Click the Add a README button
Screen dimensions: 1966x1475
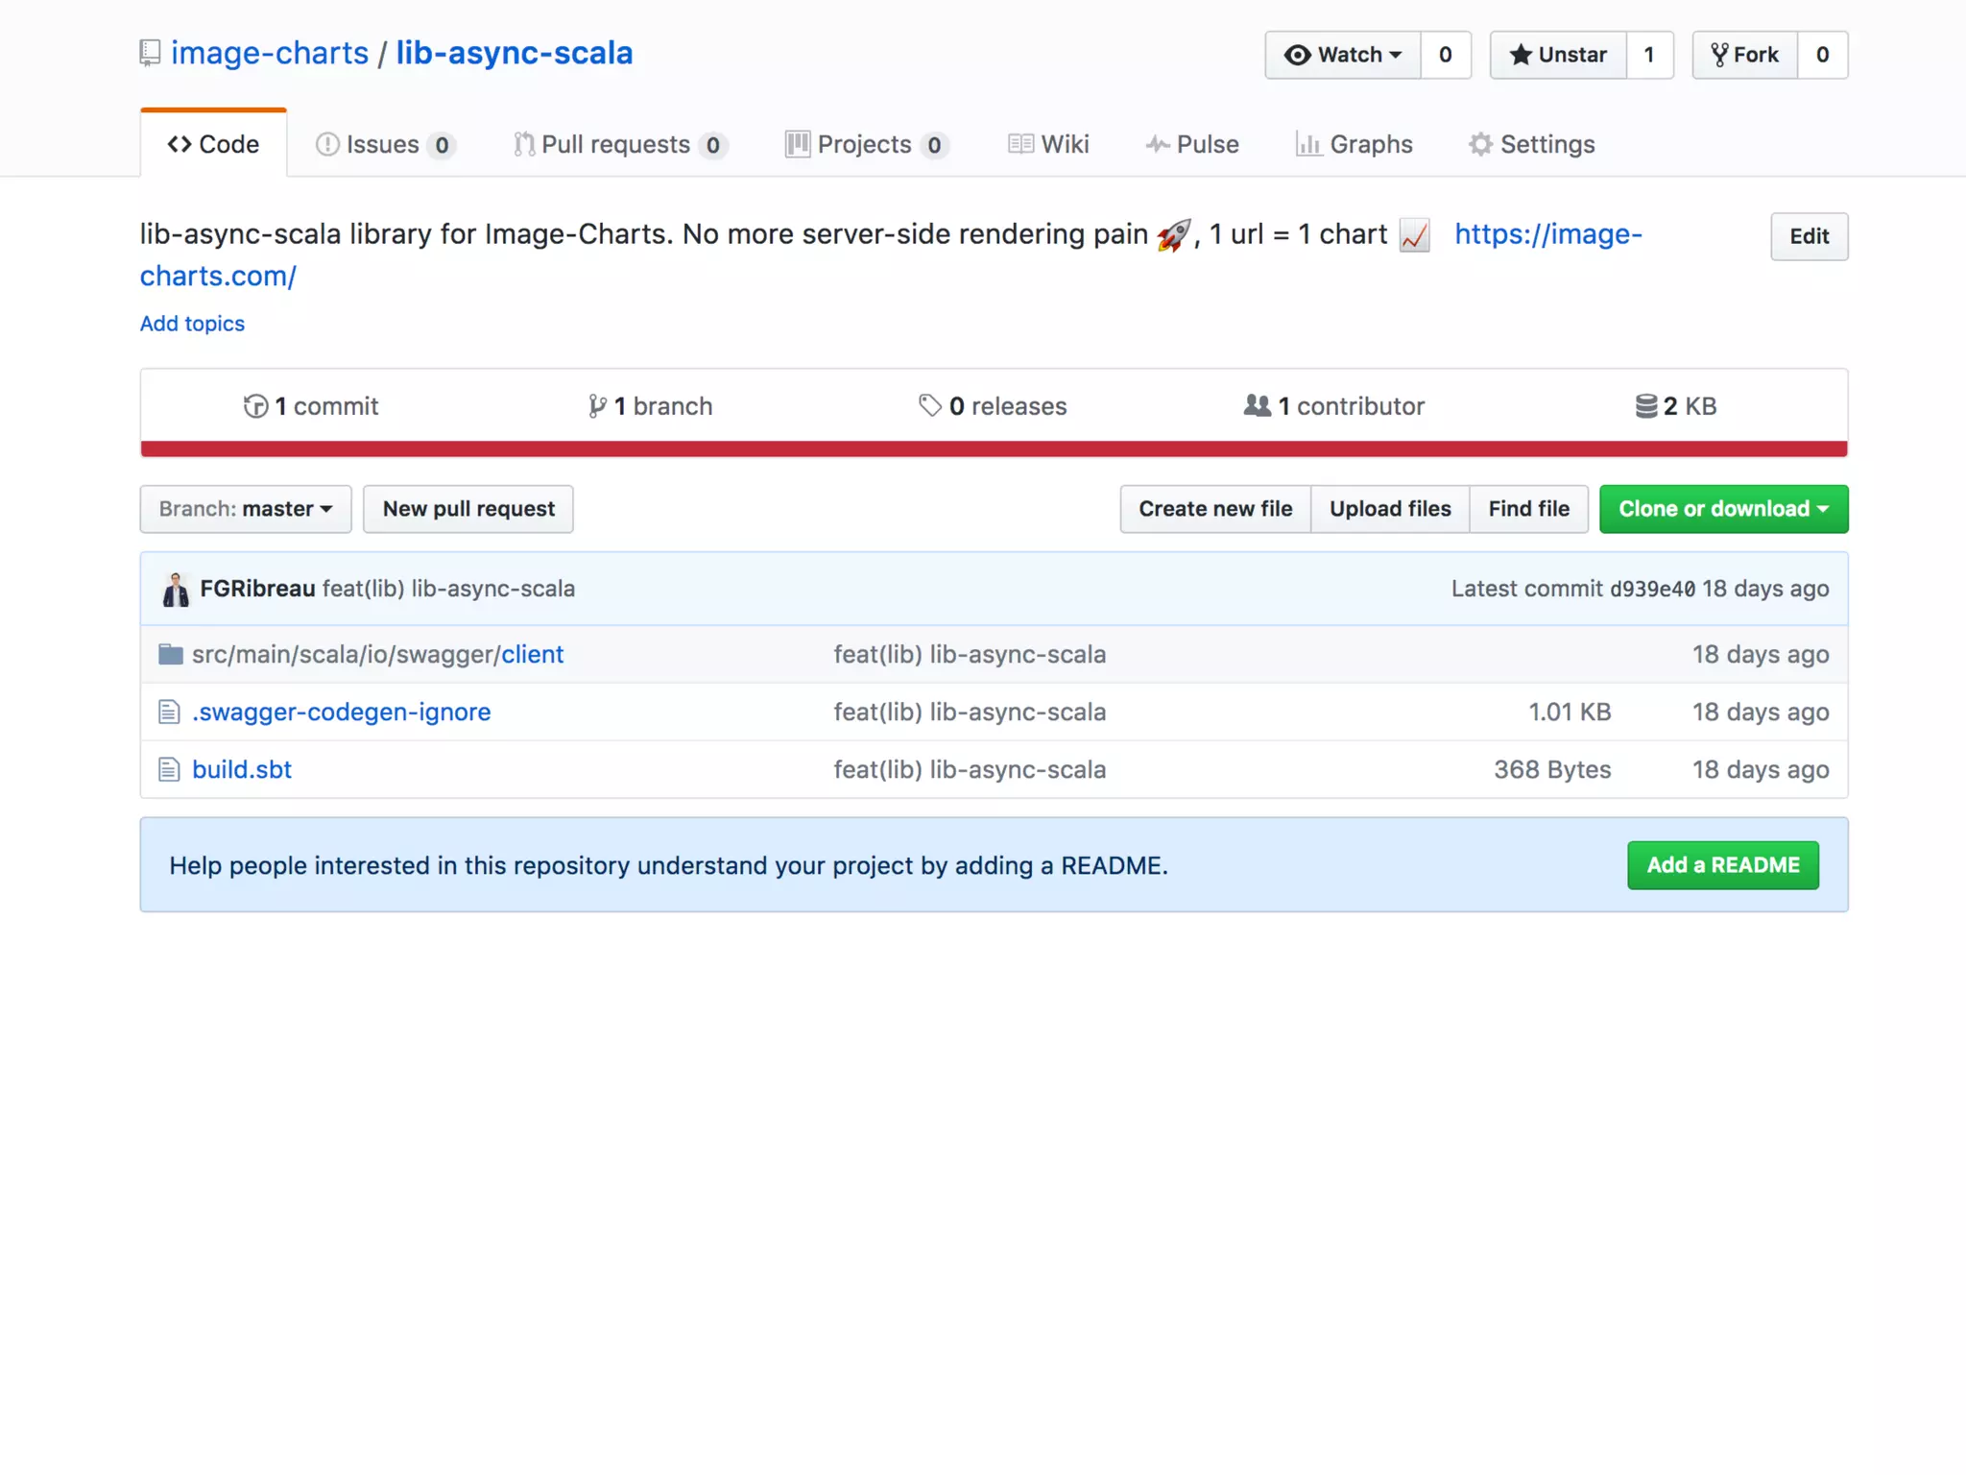(1722, 865)
